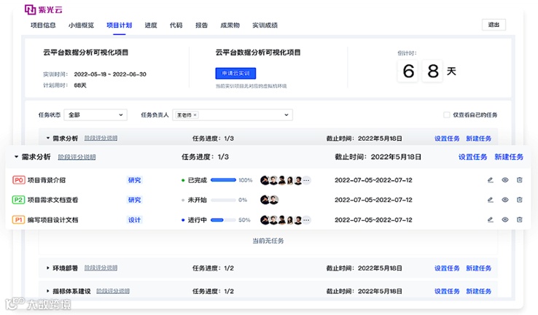Go to the 进度 tab
Viewport: 538px width, 315px height.
coord(151,25)
